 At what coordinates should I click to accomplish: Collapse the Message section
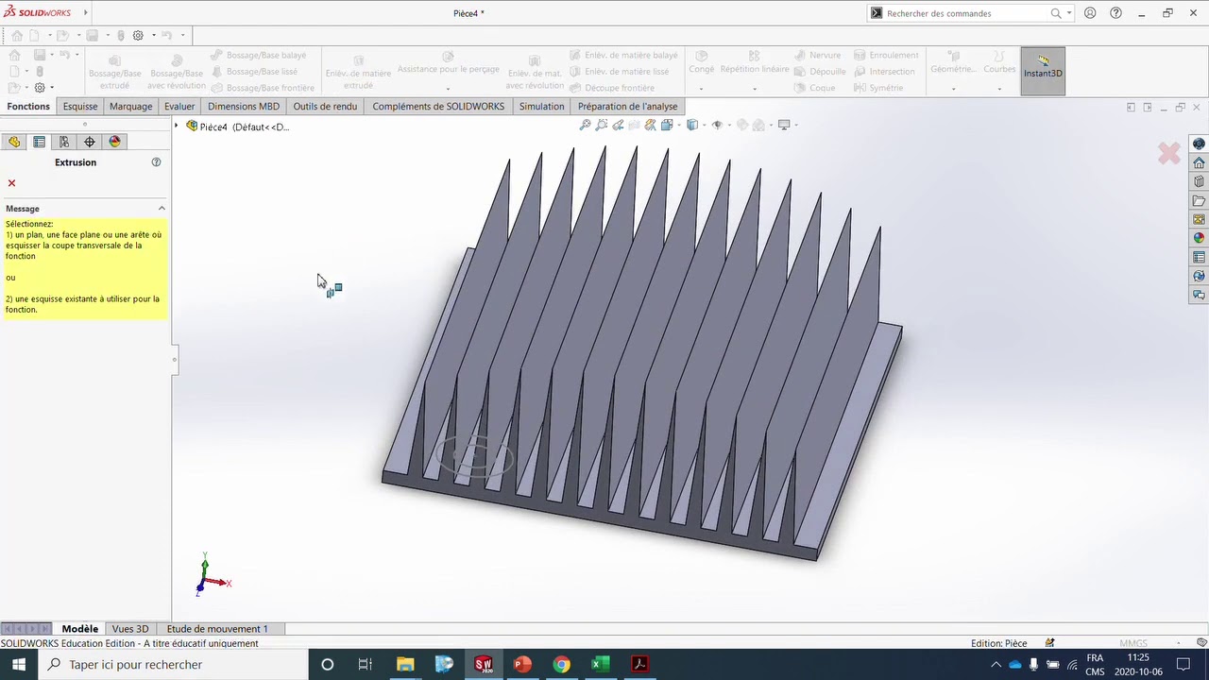coord(162,209)
